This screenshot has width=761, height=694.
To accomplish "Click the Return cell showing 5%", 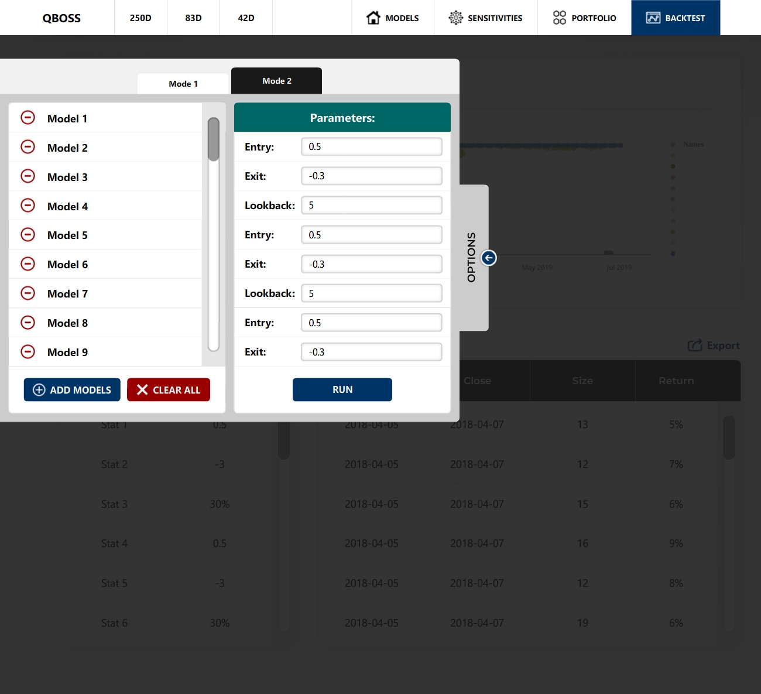I will click(x=676, y=425).
